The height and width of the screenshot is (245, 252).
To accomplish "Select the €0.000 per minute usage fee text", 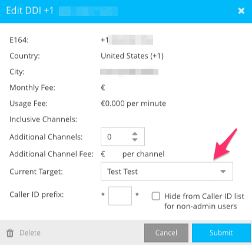I will point(133,103).
